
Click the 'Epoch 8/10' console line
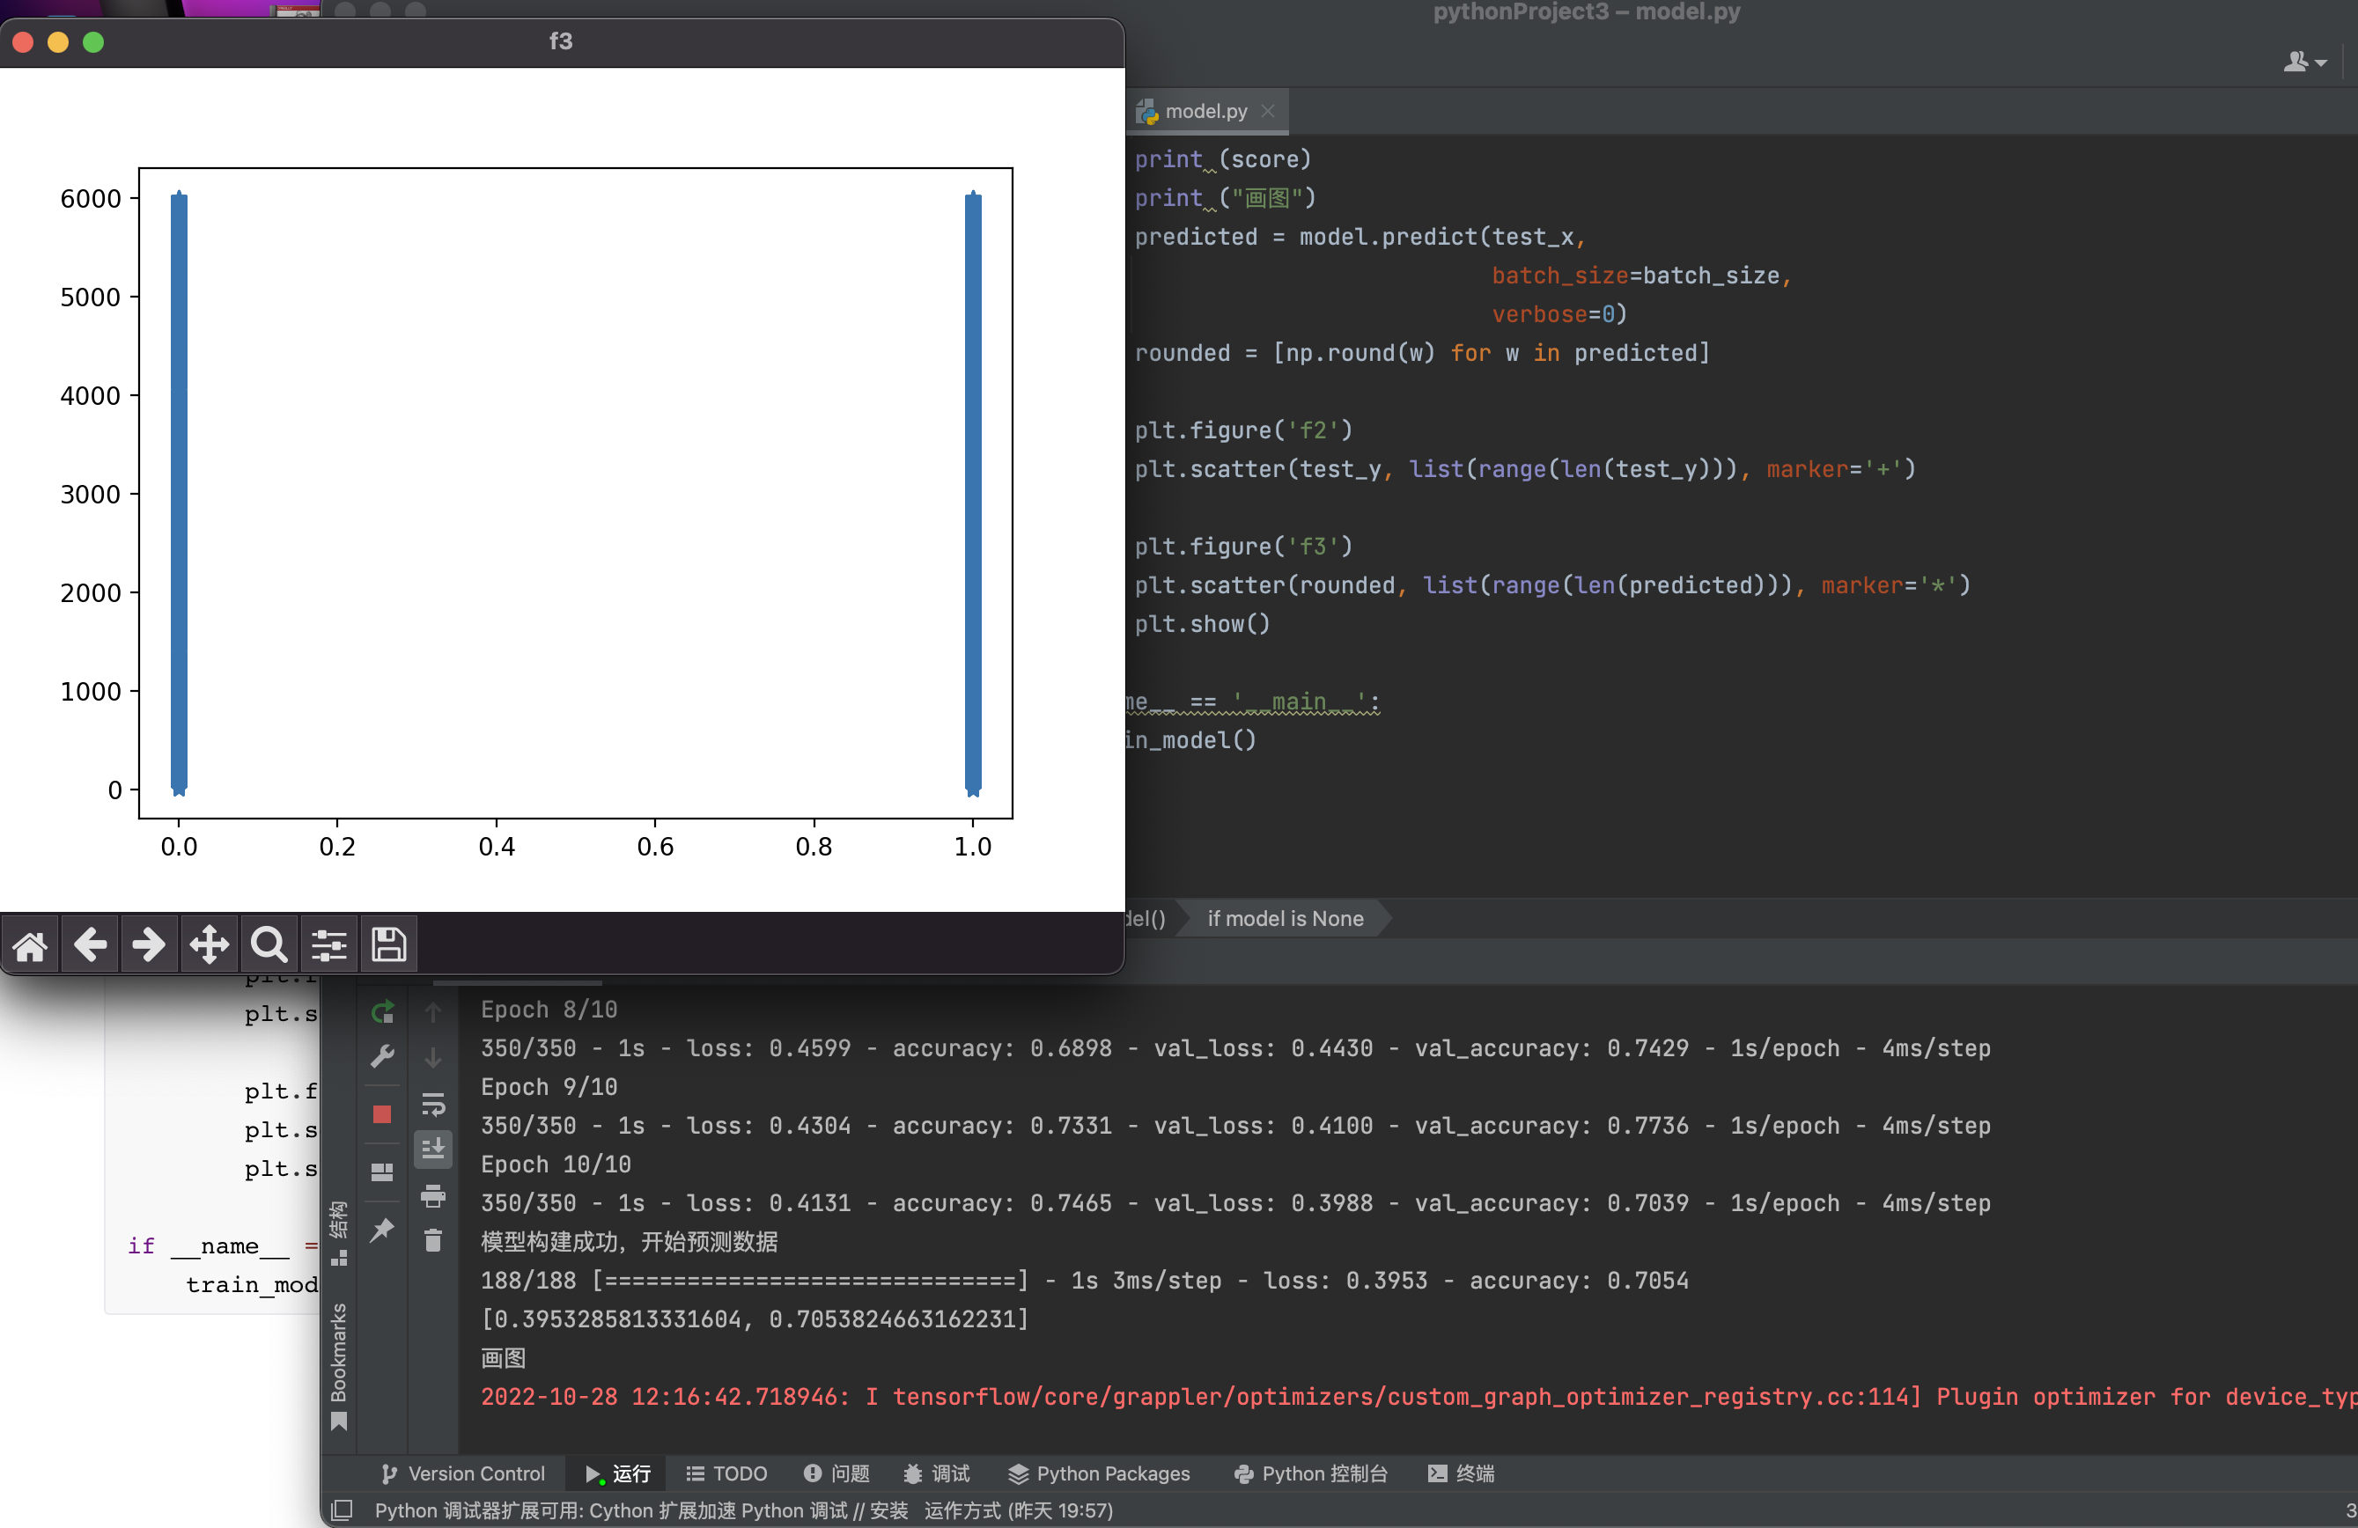tap(549, 1009)
